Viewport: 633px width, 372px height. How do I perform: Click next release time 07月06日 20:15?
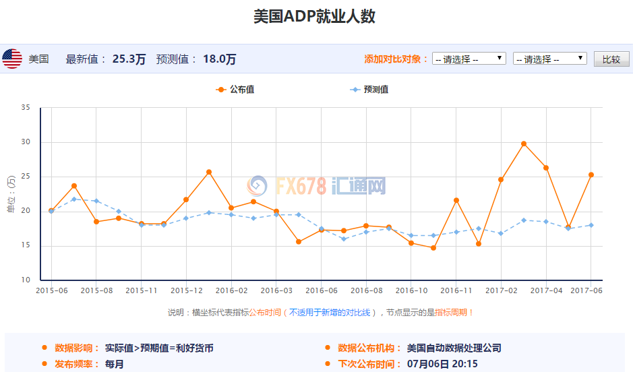[442, 364]
